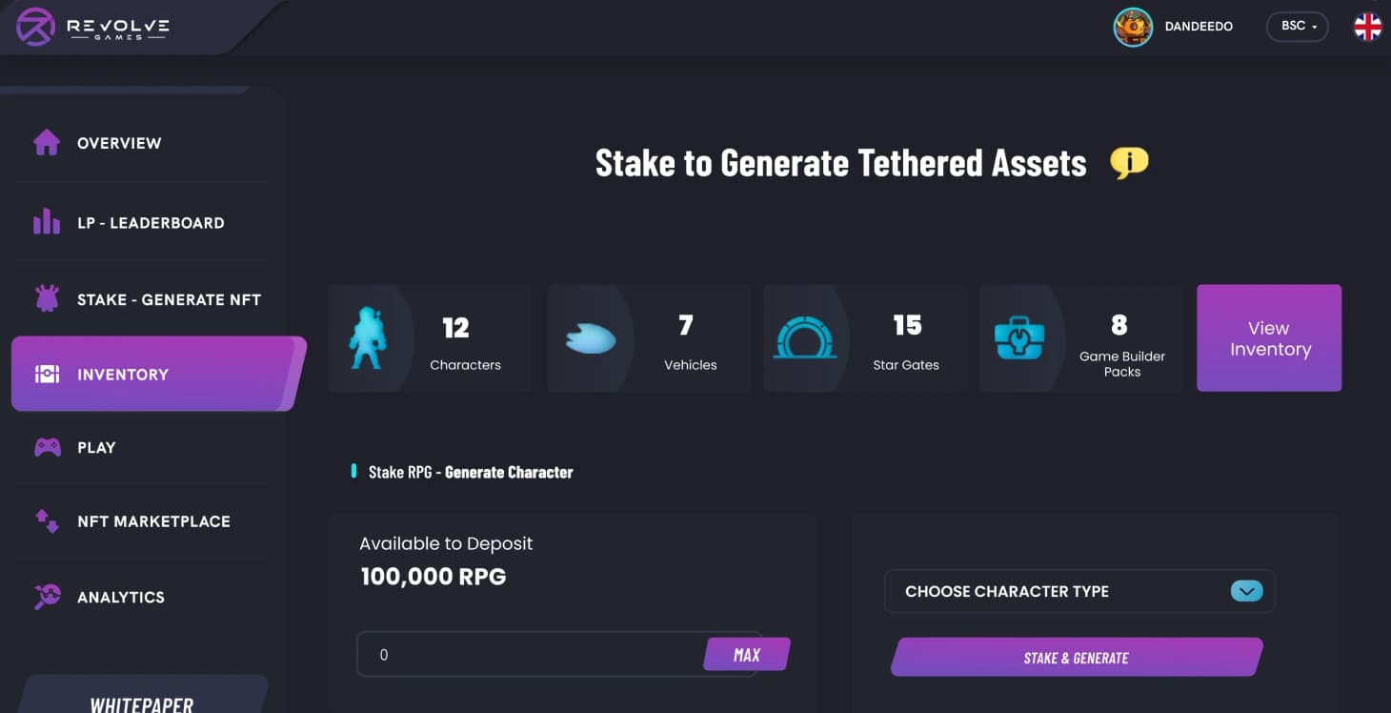This screenshot has height=713, width=1391.
Task: Click the tooltip info icon beside the heading
Action: [1130, 162]
